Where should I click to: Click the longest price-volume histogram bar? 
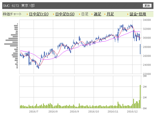[x=11, y=44]
